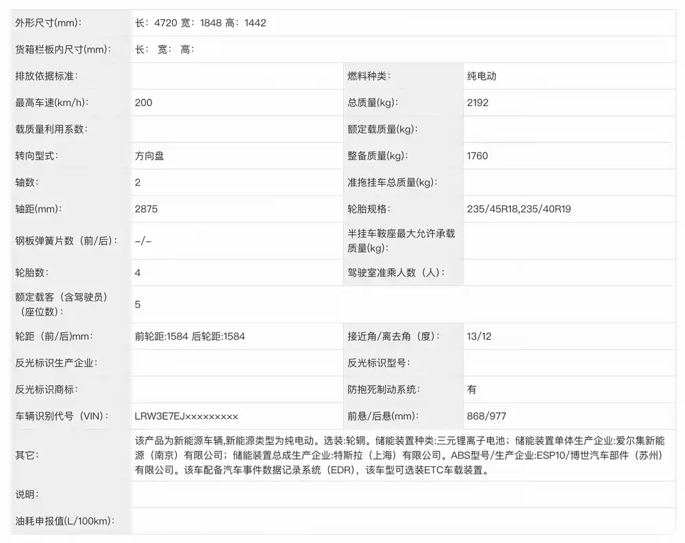Image resolution: width=685 pixels, height=543 pixels.
Task: Click the label 防抱死制动系统:
Action: point(384,390)
